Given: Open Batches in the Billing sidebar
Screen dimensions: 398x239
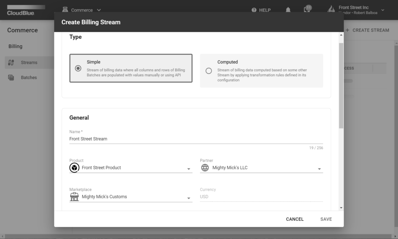Looking at the screenshot, I should pos(29,77).
